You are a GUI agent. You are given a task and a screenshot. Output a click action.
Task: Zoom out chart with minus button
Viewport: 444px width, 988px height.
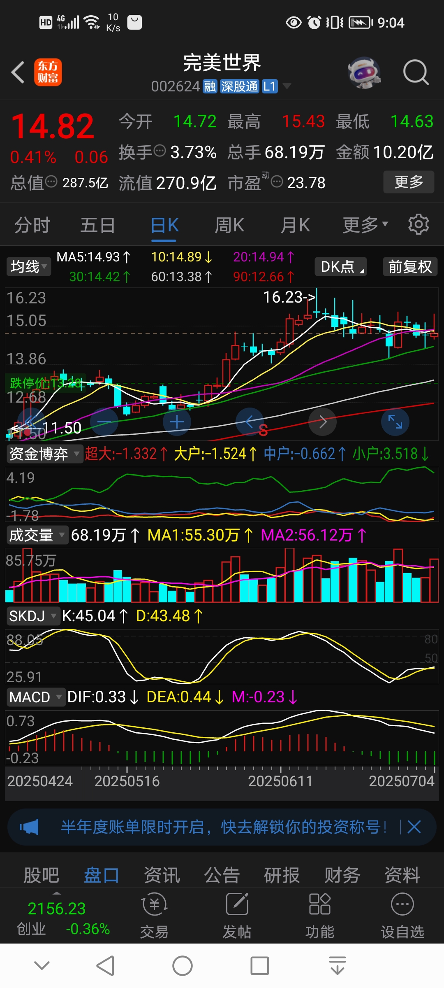click(x=104, y=422)
